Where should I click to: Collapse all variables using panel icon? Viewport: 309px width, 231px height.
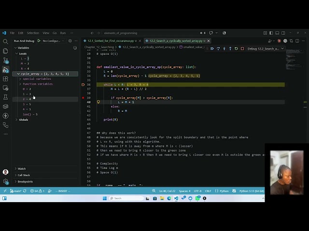(x=75, y=48)
